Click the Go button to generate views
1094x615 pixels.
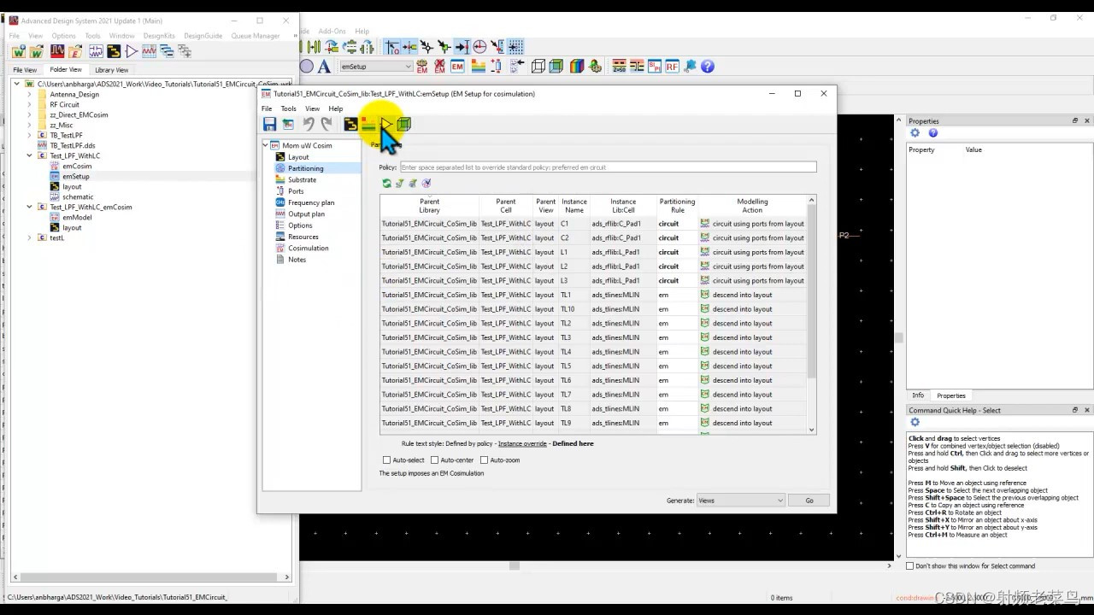click(809, 500)
